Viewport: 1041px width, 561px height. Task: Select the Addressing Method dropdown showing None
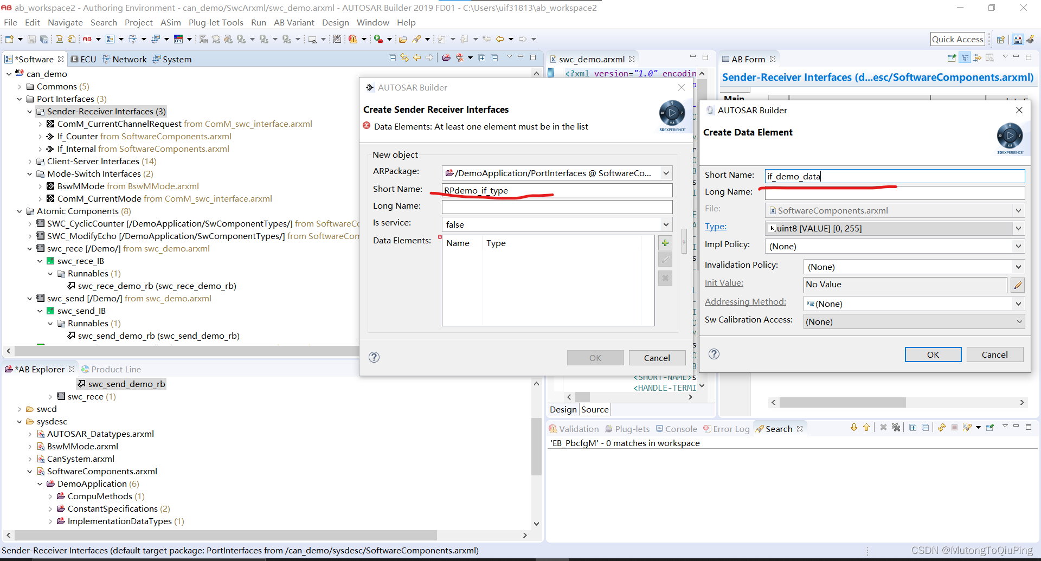[914, 304]
